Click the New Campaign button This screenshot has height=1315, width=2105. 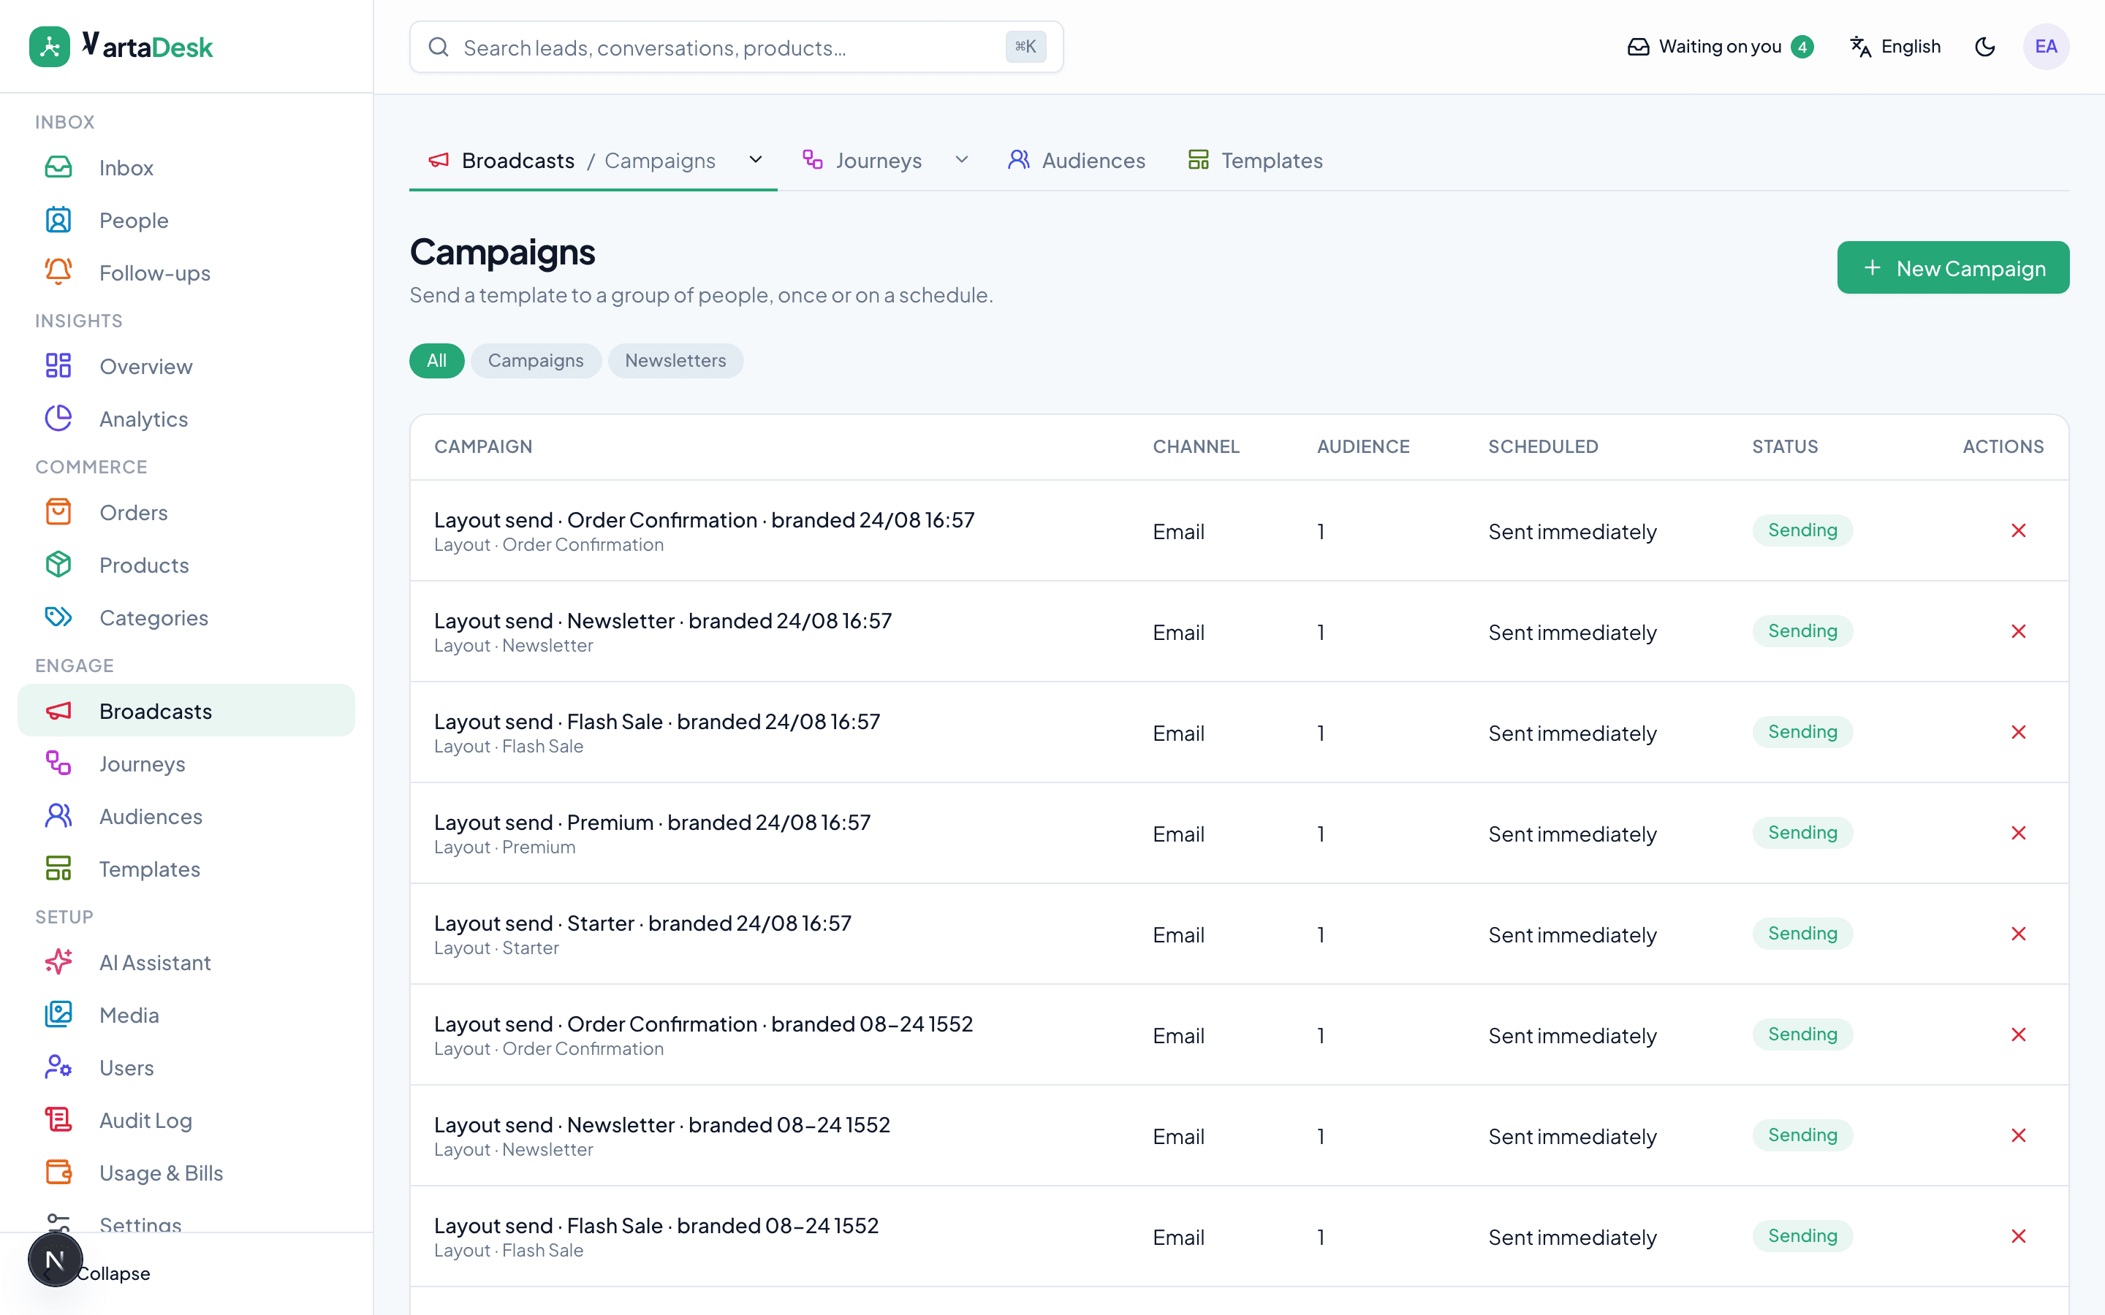point(1953,268)
